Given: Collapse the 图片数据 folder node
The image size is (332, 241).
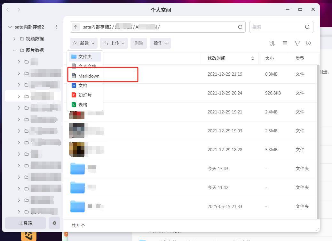Looking at the screenshot, I should [14, 50].
